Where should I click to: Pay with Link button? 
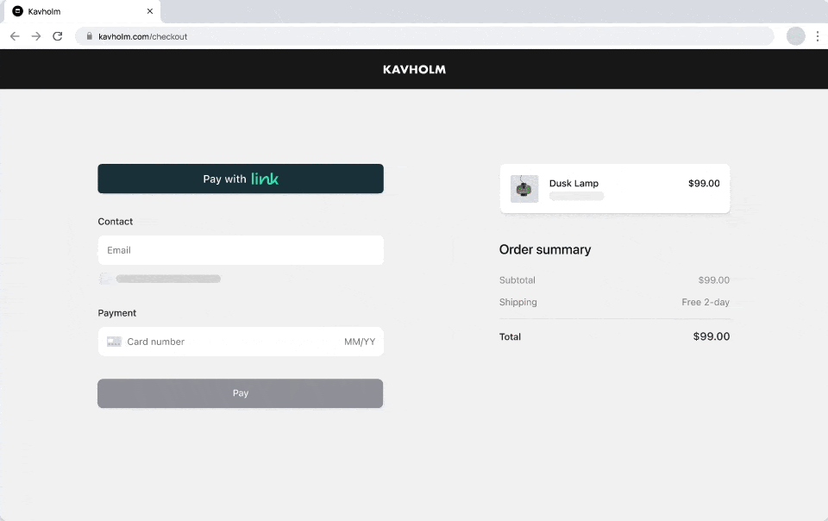pos(241,179)
